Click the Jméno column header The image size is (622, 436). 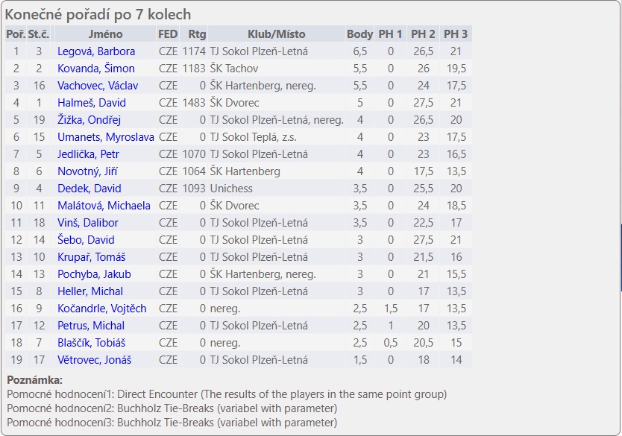[104, 34]
